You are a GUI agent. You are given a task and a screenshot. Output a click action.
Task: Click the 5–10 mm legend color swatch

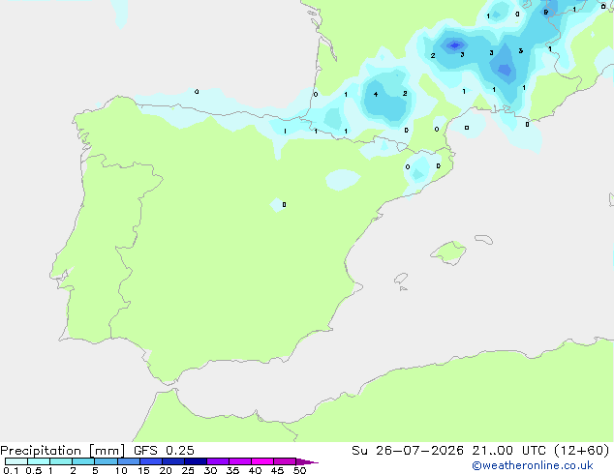point(106,461)
